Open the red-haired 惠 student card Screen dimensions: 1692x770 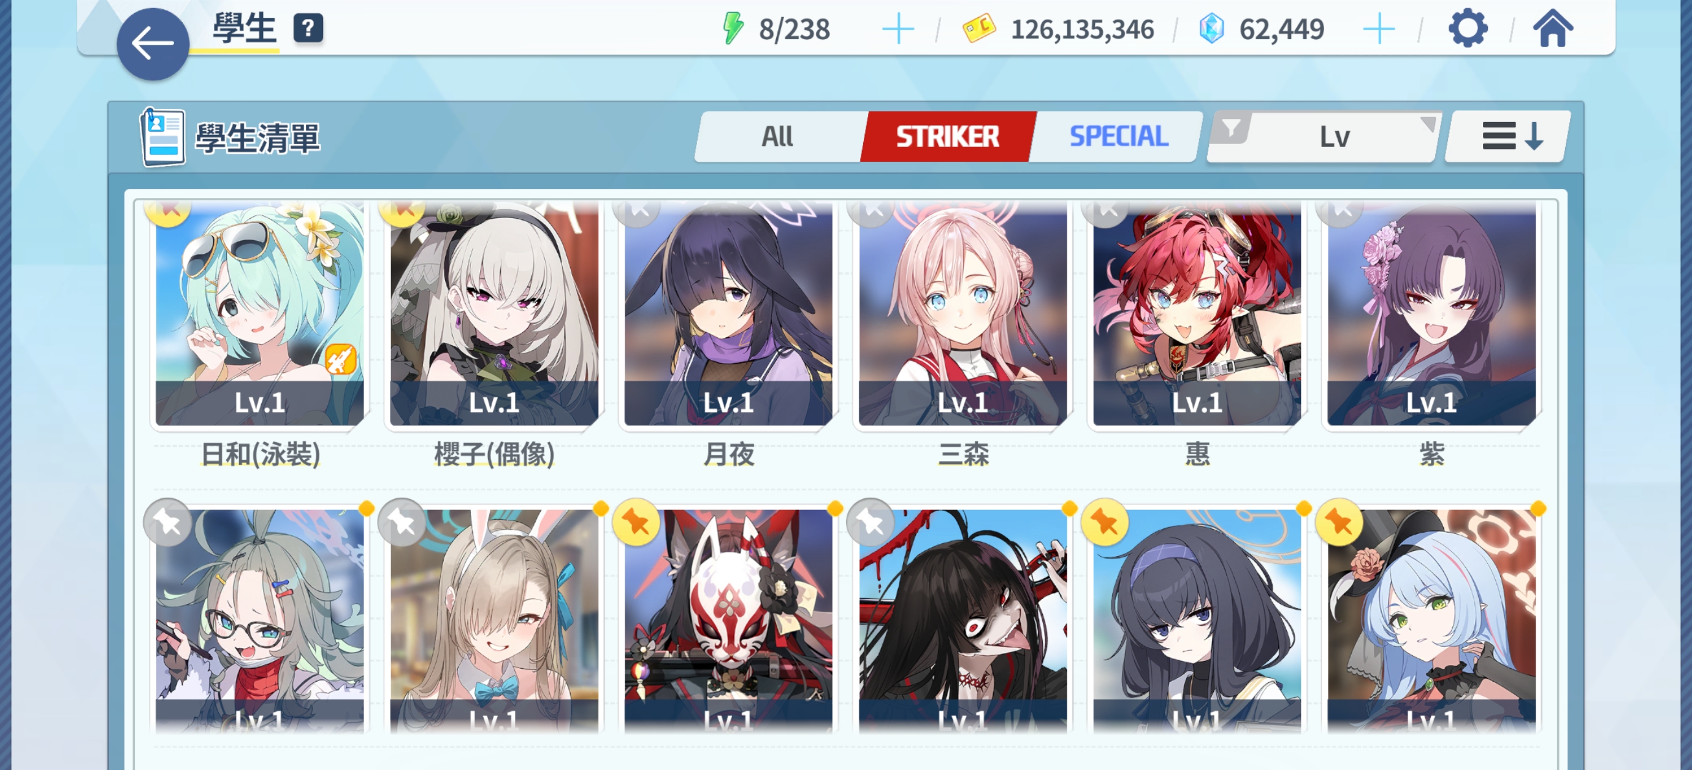[1197, 315]
